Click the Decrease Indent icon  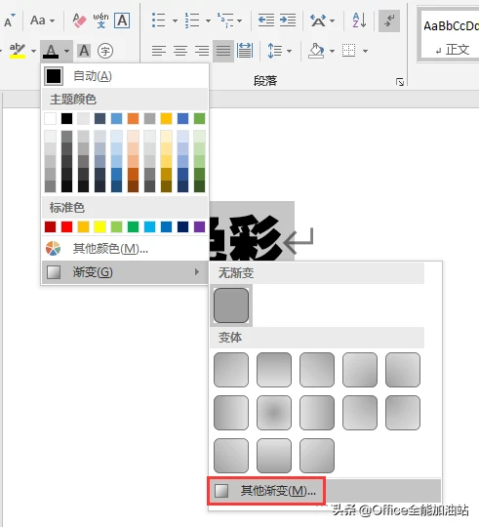point(266,20)
